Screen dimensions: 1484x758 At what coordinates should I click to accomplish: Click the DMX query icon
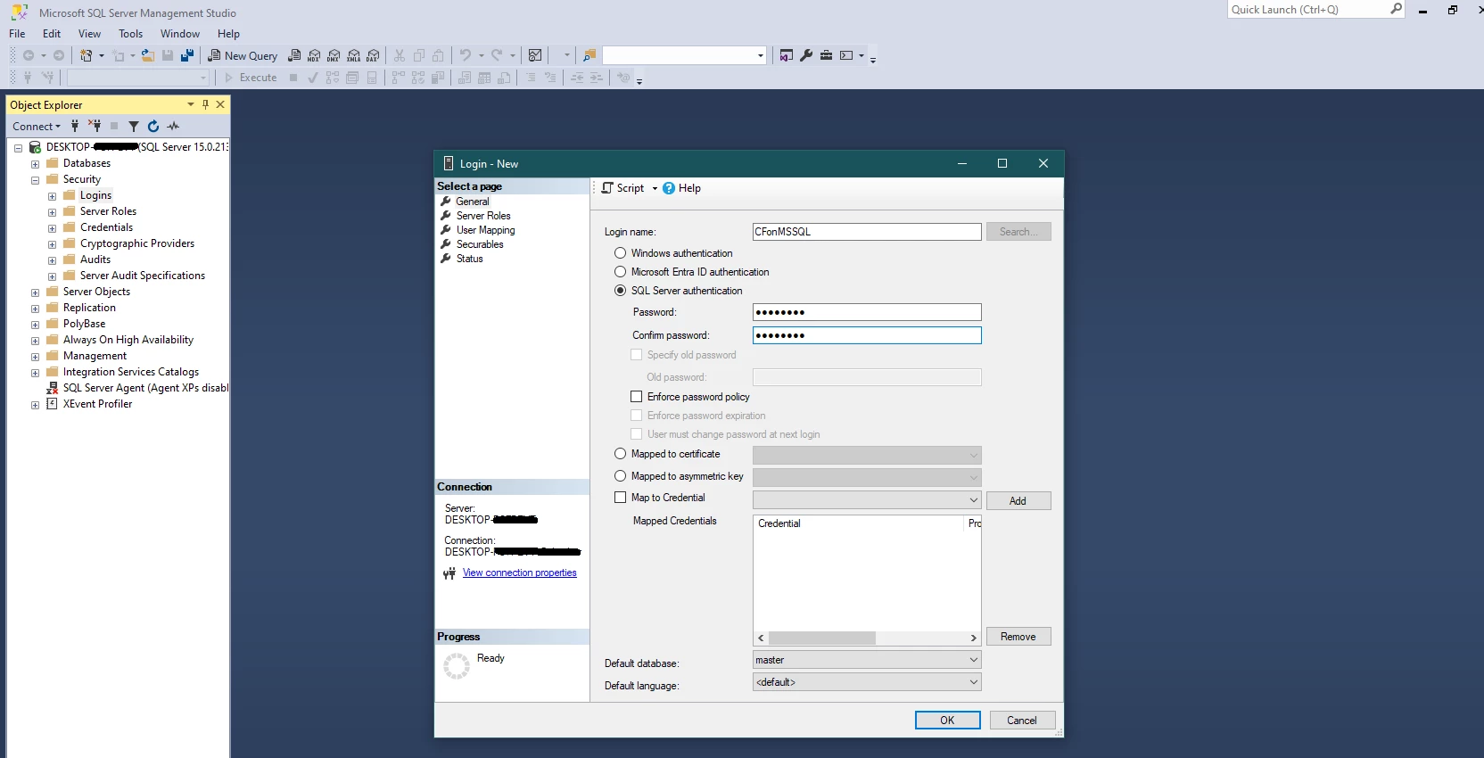pos(334,55)
